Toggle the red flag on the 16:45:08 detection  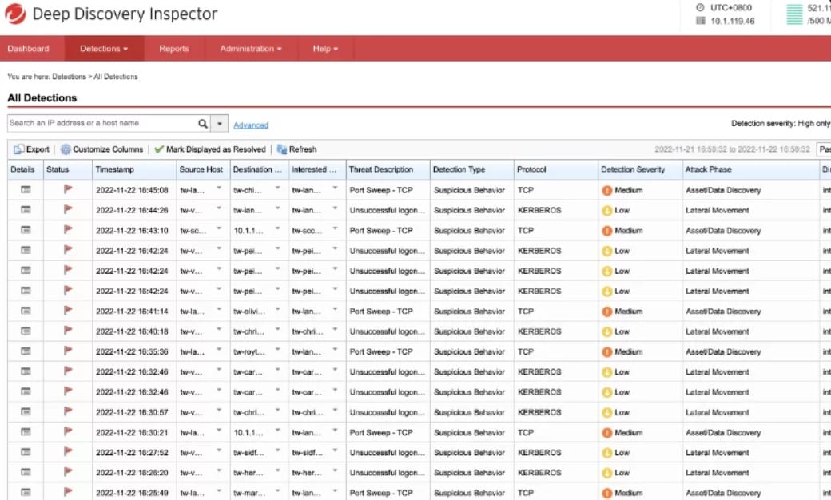[x=67, y=190]
